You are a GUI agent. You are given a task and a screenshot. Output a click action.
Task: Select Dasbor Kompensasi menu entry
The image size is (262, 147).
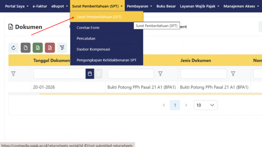93,49
